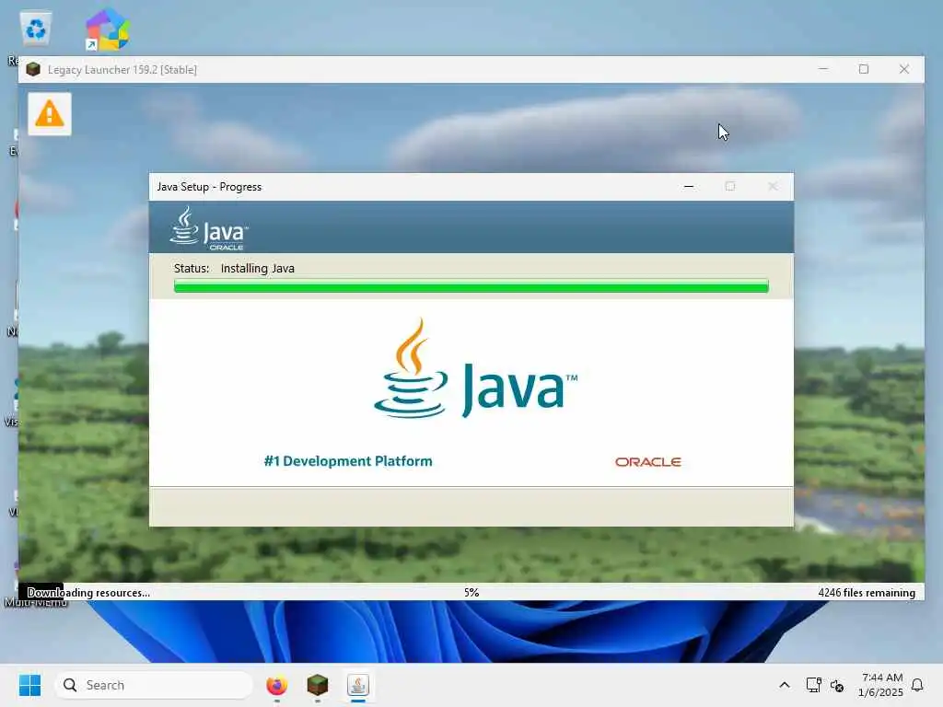Open the clock showing 7:44 AM

881,685
